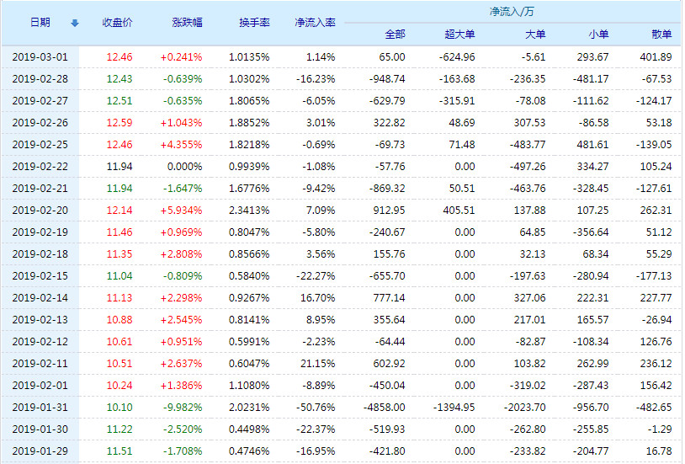Click the 日期 column header
Image resolution: width=685 pixels, height=464 pixels.
coord(40,23)
